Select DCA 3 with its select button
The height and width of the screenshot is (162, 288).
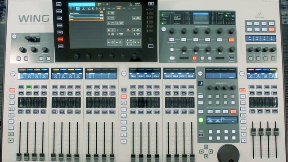point(149,87)
